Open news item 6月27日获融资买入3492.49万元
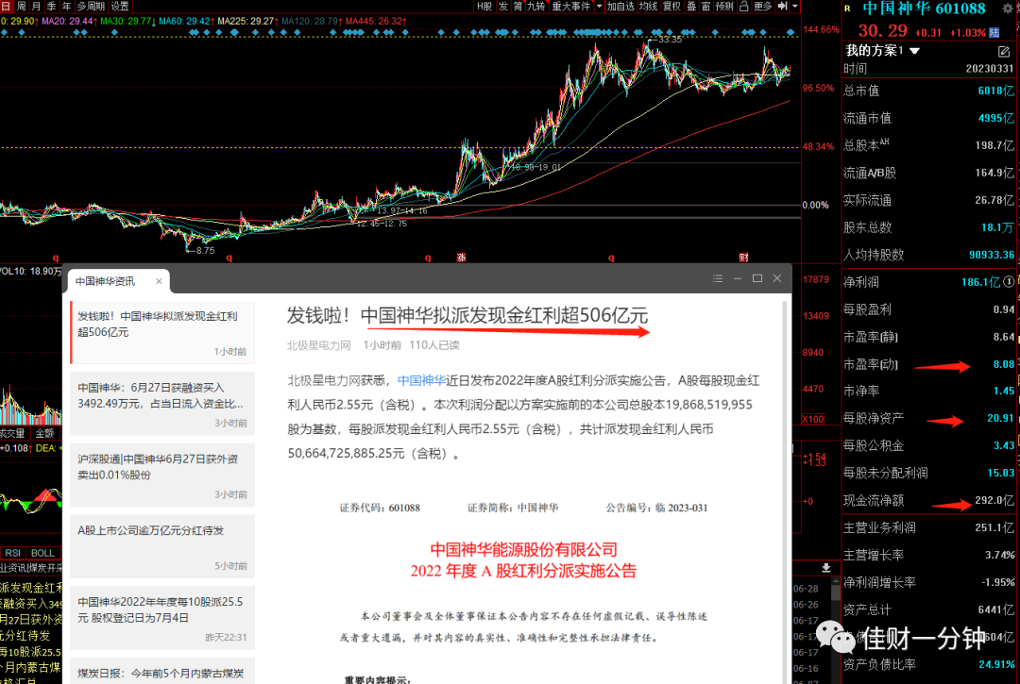The image size is (1020, 684). 162,404
